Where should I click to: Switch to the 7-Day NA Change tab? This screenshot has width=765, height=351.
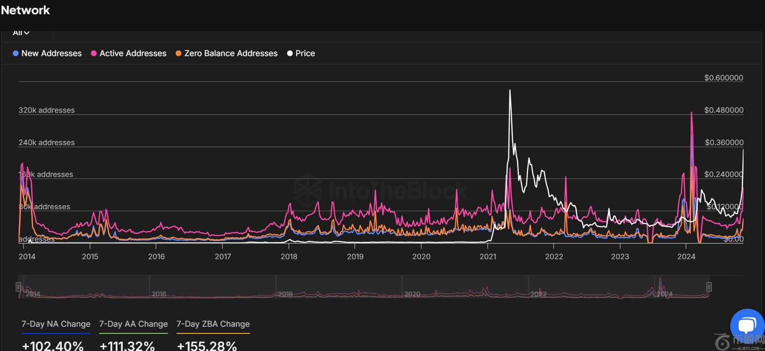[x=56, y=324]
